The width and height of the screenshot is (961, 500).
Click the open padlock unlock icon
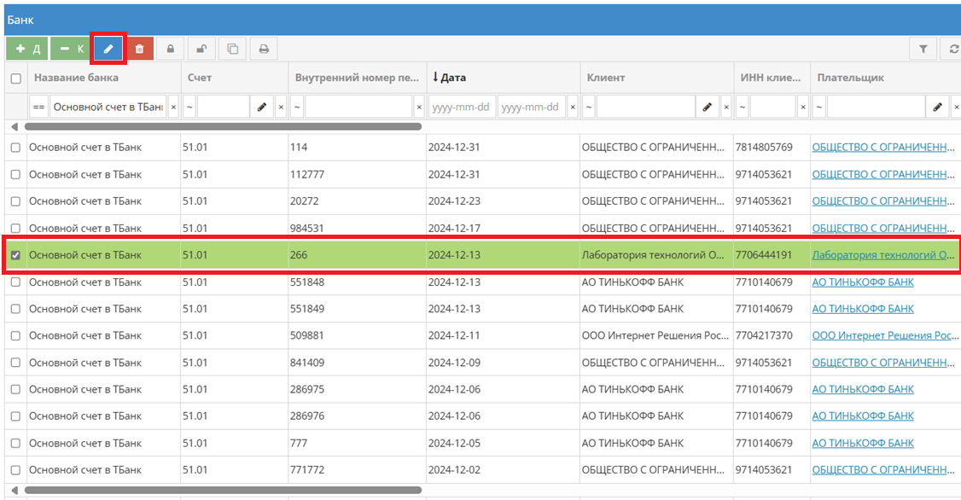[x=201, y=49]
